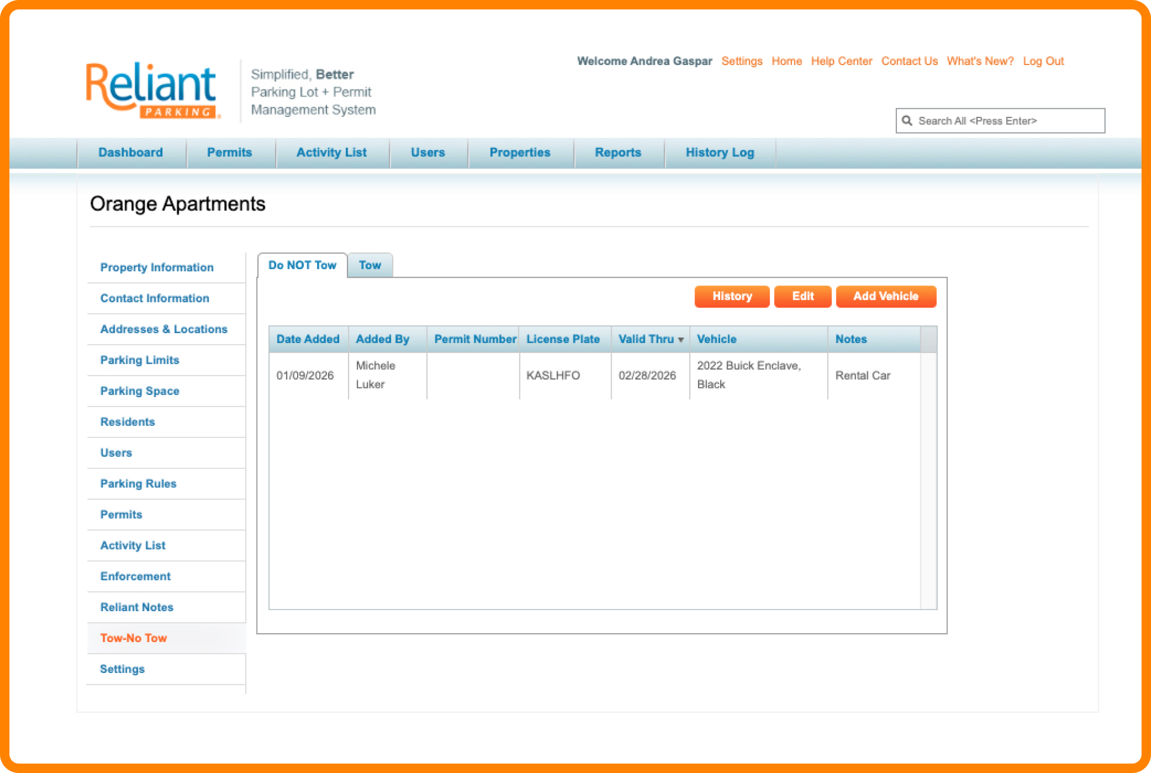
Task: Open History Log in the navigation bar
Action: coord(719,152)
